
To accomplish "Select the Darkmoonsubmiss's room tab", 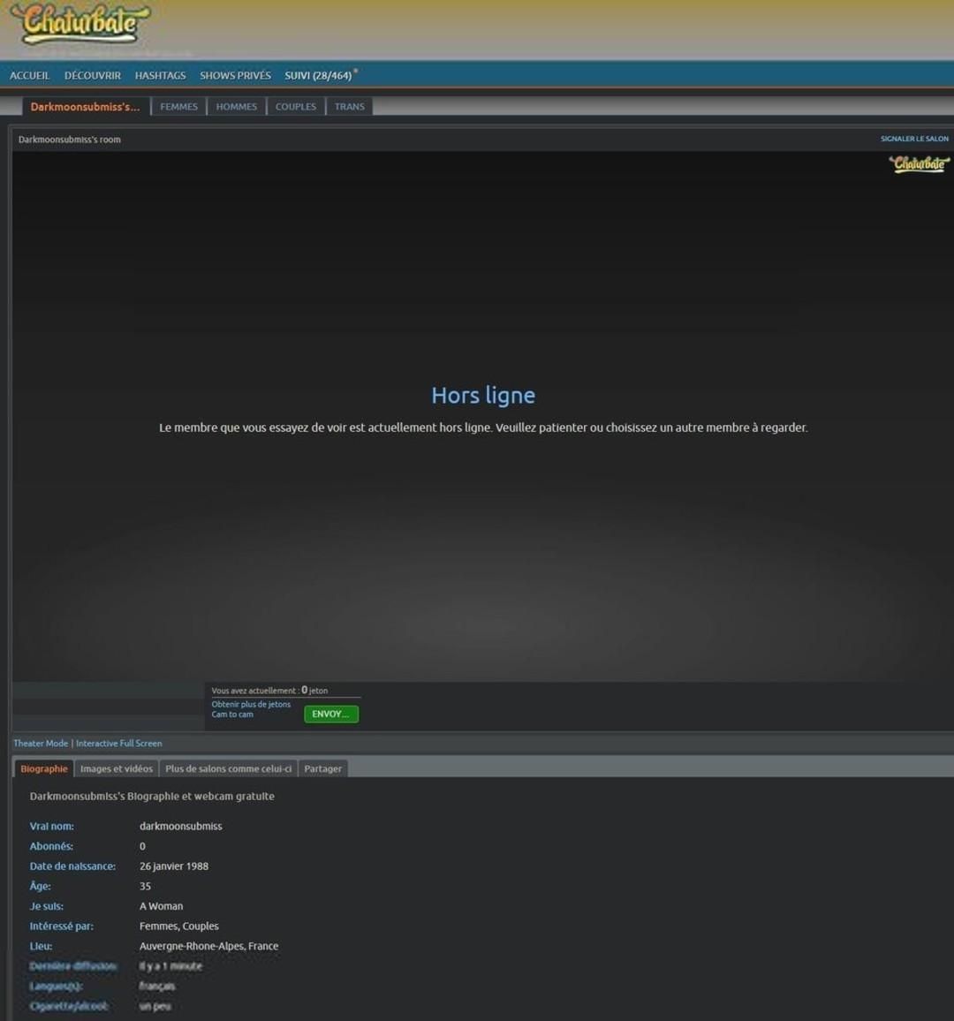I will click(x=85, y=107).
